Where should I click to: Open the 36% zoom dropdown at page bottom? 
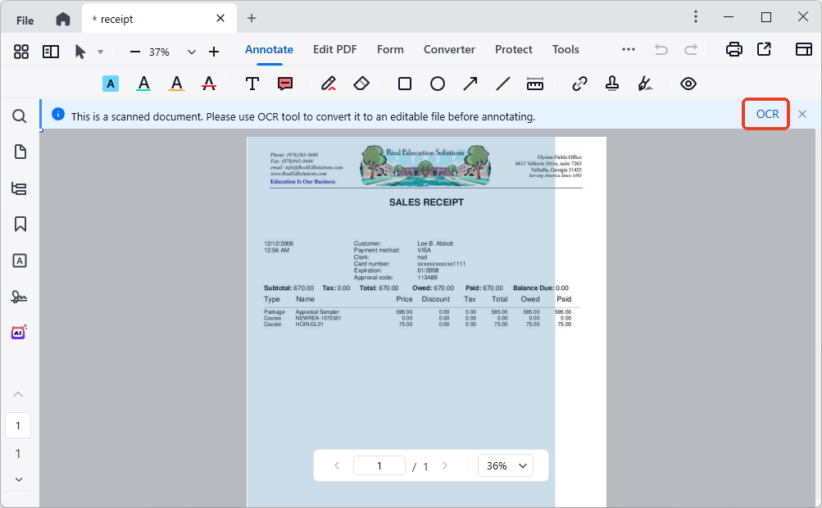click(x=505, y=465)
